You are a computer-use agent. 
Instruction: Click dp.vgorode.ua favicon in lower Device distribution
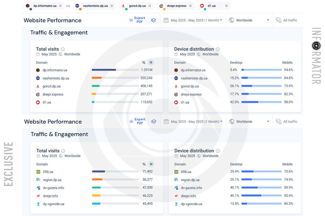[x=176, y=204]
